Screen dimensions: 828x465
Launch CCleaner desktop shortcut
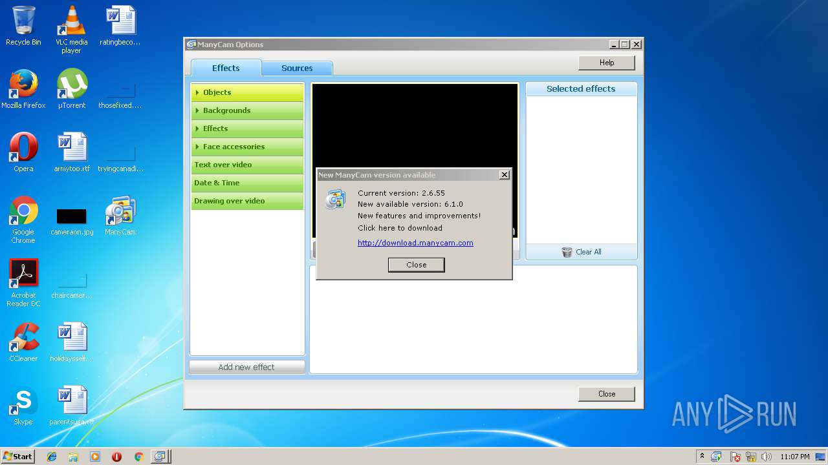click(23, 343)
